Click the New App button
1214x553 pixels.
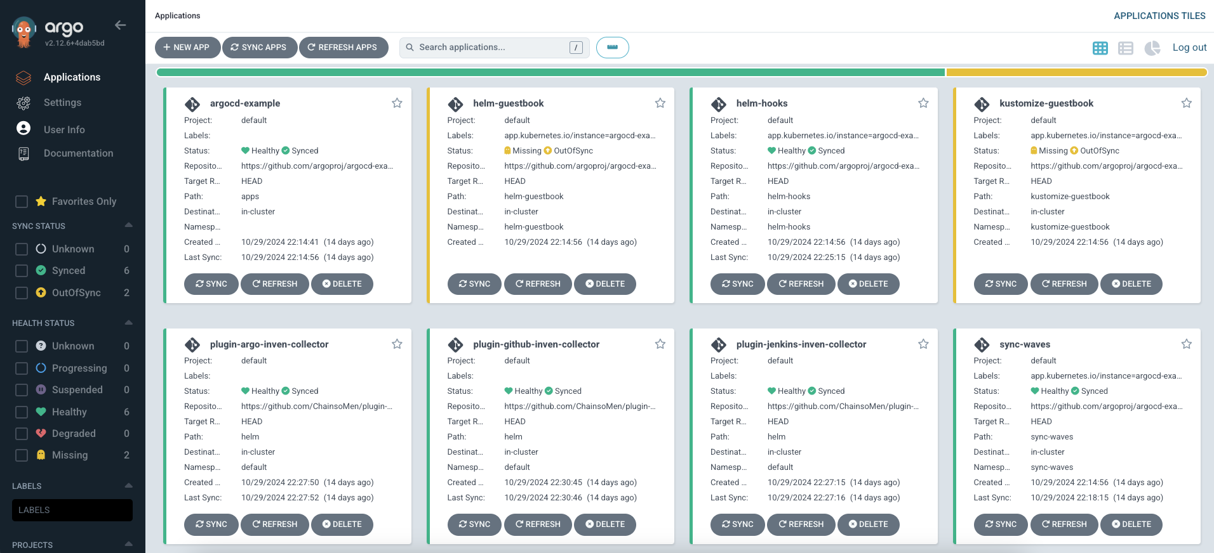(187, 48)
